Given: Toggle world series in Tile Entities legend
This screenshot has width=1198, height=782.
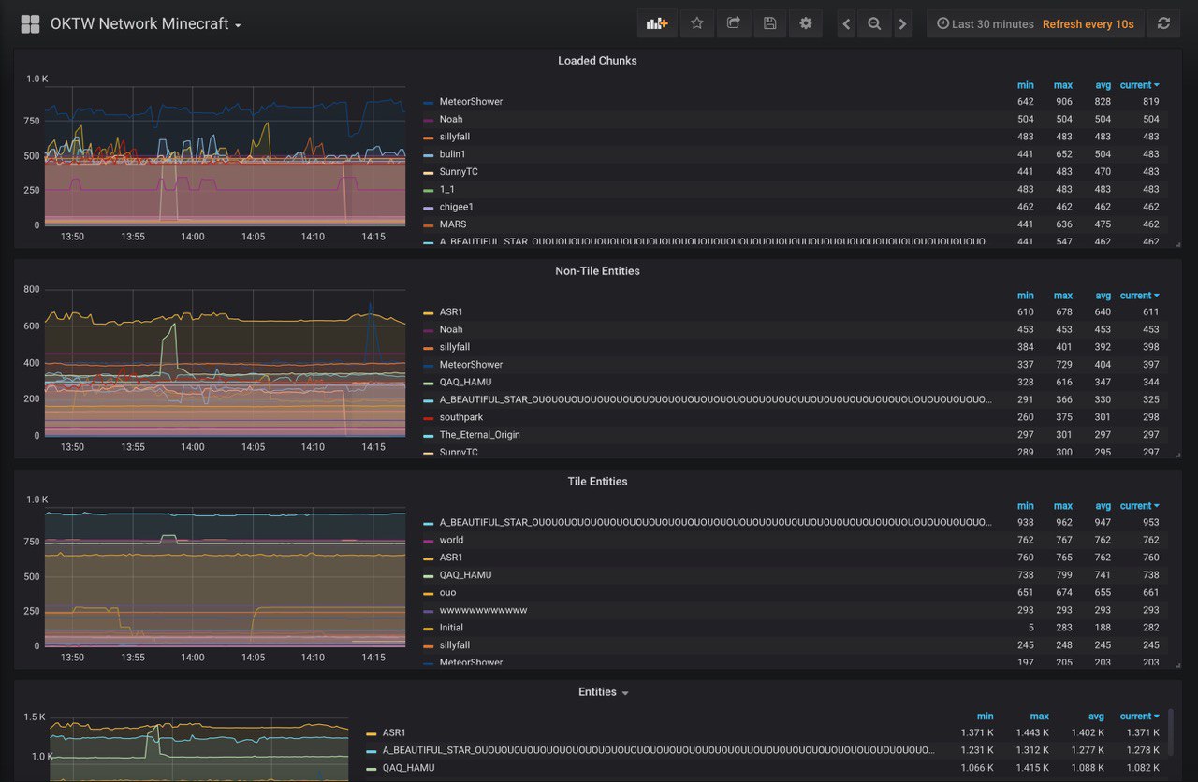Looking at the screenshot, I should pos(451,541).
